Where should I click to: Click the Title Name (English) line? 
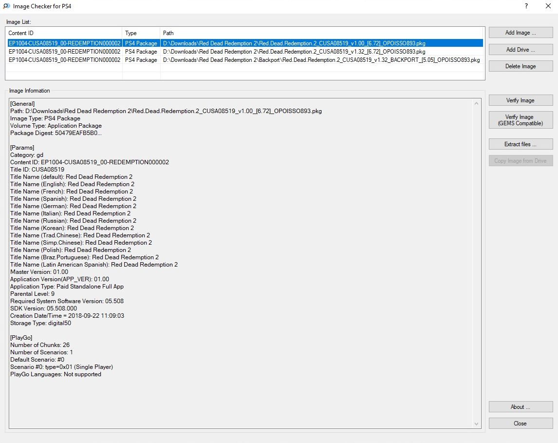click(72, 184)
